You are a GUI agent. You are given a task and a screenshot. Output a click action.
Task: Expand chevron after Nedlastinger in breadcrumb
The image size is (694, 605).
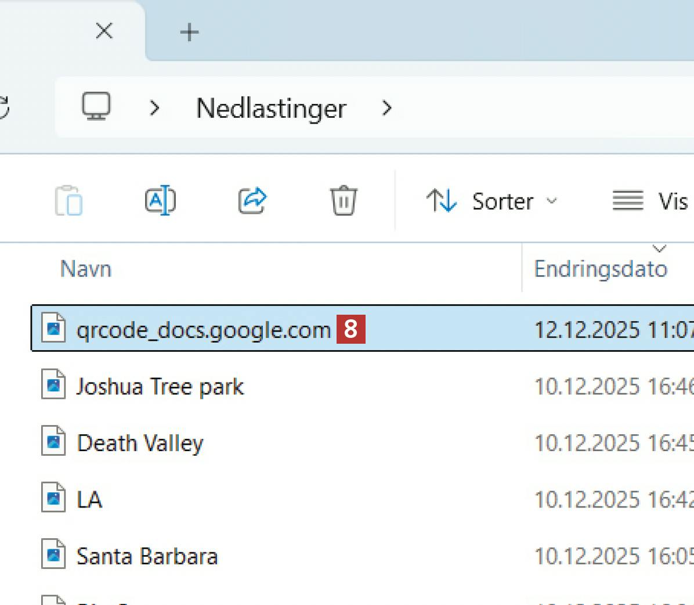click(x=387, y=108)
